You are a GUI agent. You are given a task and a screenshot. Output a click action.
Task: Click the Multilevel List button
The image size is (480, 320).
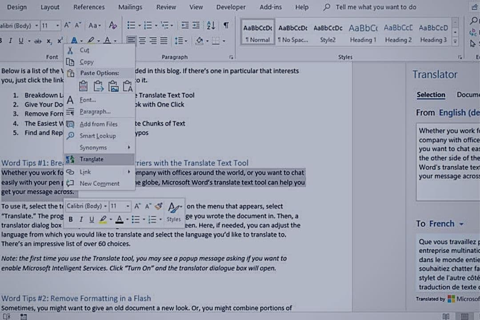click(165, 25)
